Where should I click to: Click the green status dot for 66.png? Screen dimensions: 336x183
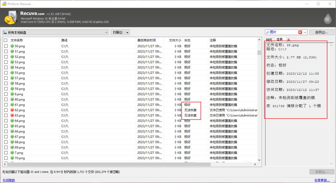(x=12, y=131)
